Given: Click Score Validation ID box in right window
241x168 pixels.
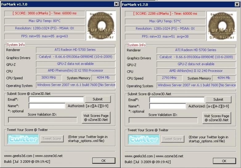Looking at the screenshot, I should (163, 120).
